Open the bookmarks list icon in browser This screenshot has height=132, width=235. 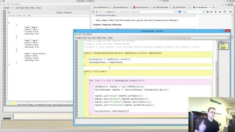coord(211,12)
